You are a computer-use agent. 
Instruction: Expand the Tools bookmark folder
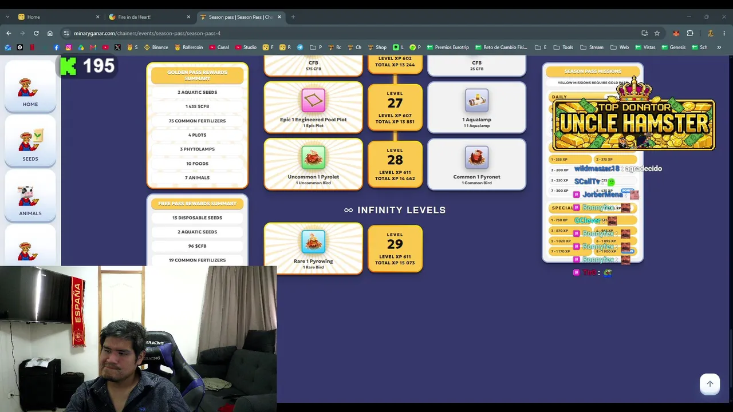point(563,47)
